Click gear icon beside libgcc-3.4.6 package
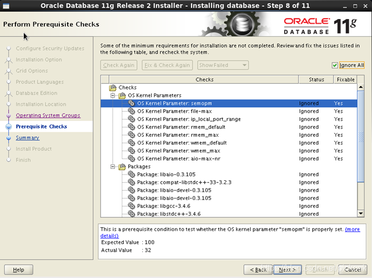This screenshot has height=278, width=372. (131, 206)
